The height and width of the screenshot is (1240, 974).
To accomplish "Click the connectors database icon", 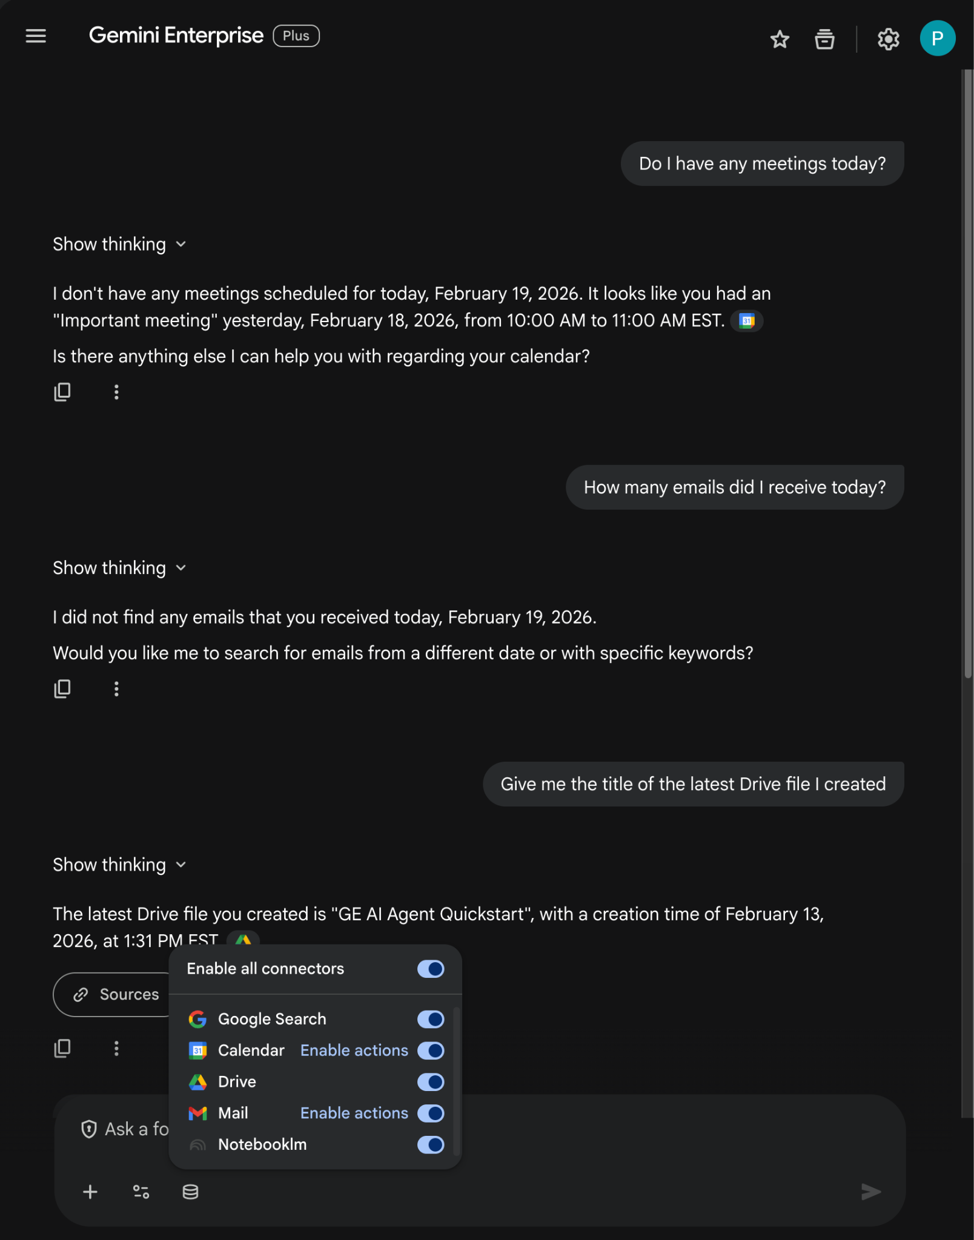I will (190, 1192).
